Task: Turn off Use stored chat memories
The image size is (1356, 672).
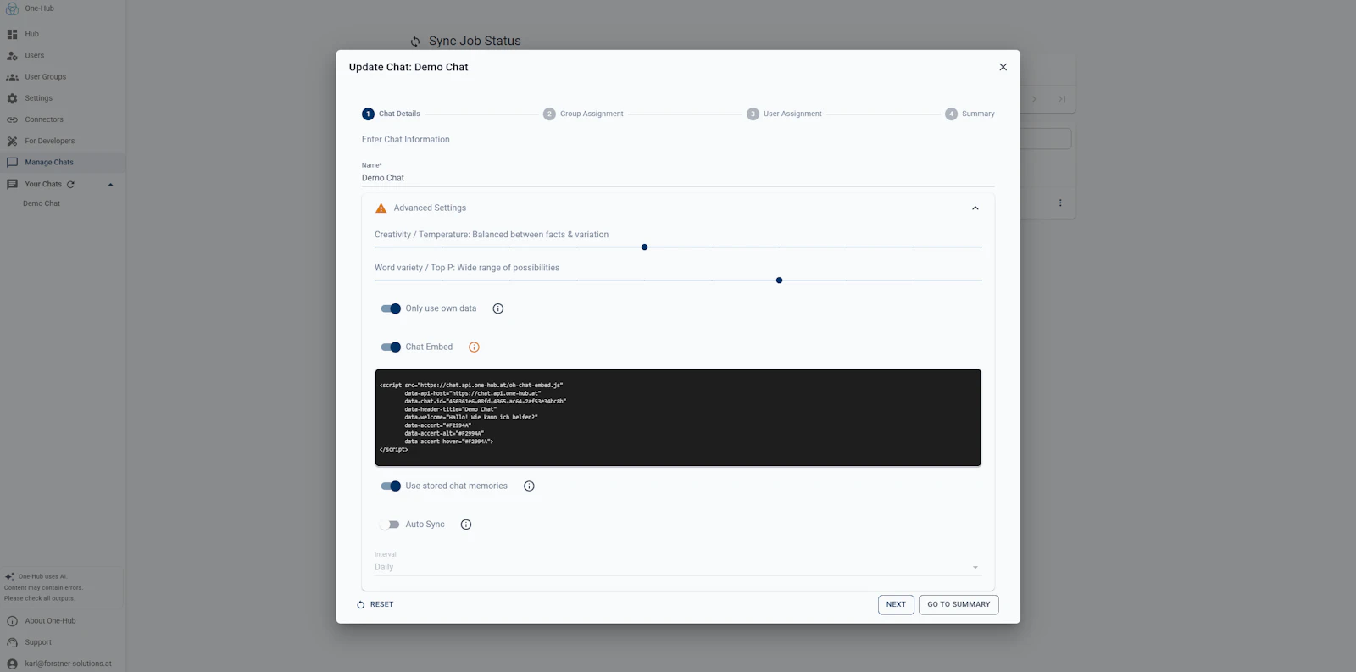Action: point(391,486)
